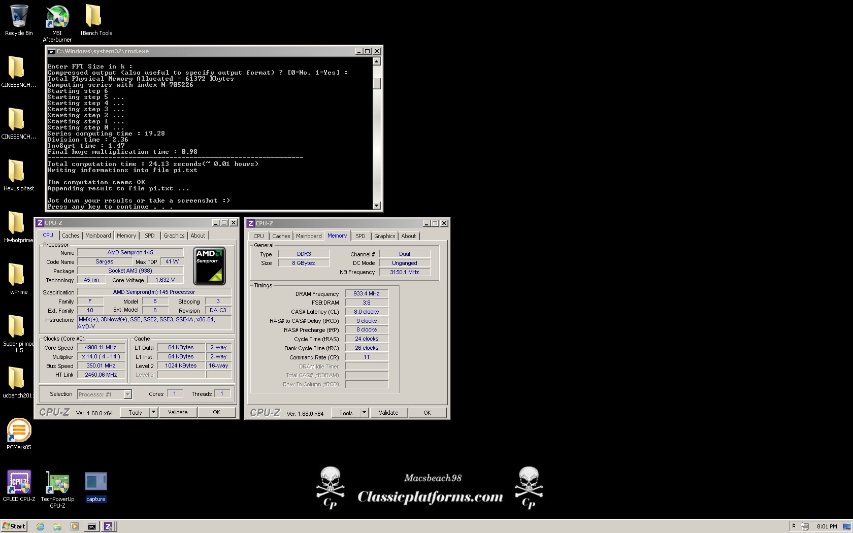Select About tab in right CPU-Z window
Image resolution: width=853 pixels, height=533 pixels.
point(409,236)
